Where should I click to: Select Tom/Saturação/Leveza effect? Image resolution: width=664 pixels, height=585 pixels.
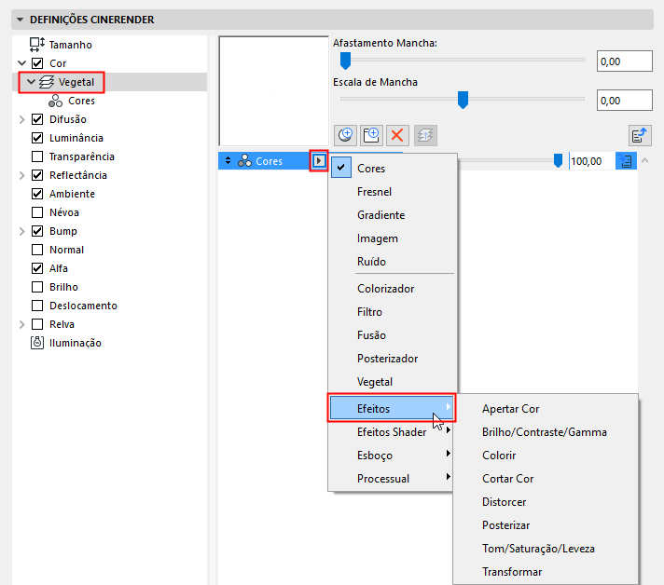click(546, 548)
